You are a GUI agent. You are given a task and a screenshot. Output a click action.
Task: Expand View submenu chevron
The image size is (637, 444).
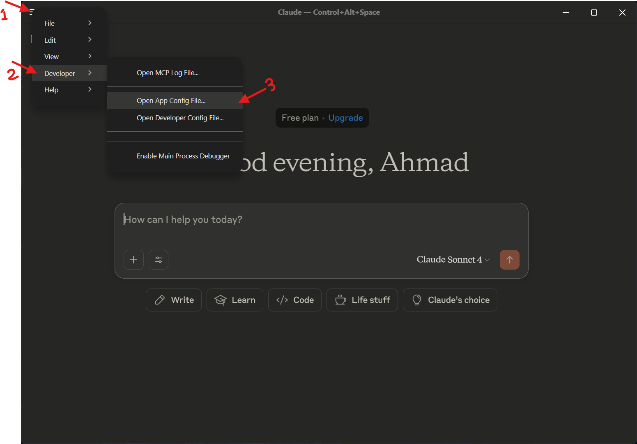[x=90, y=56]
